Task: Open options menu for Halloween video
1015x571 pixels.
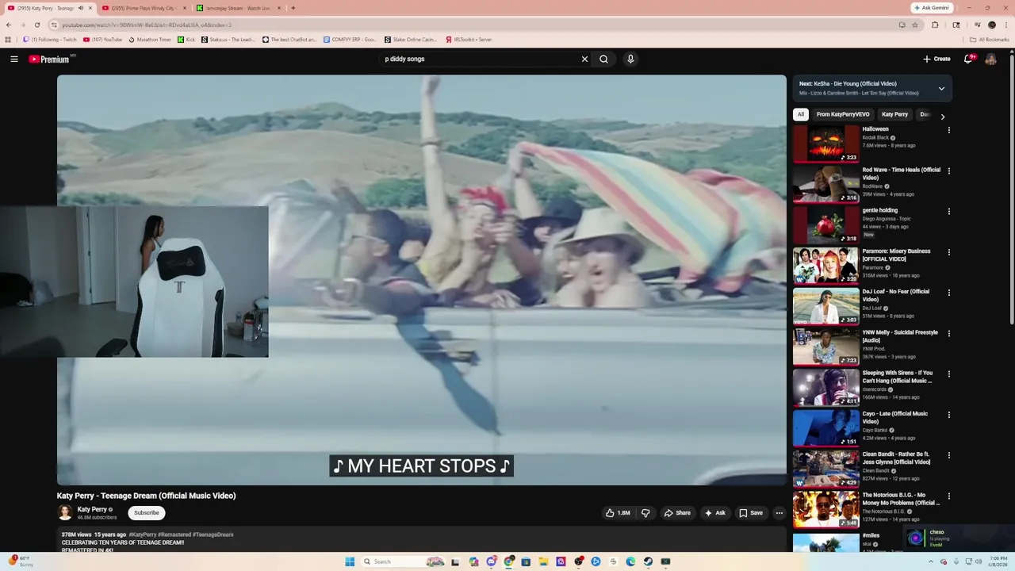Action: (949, 130)
